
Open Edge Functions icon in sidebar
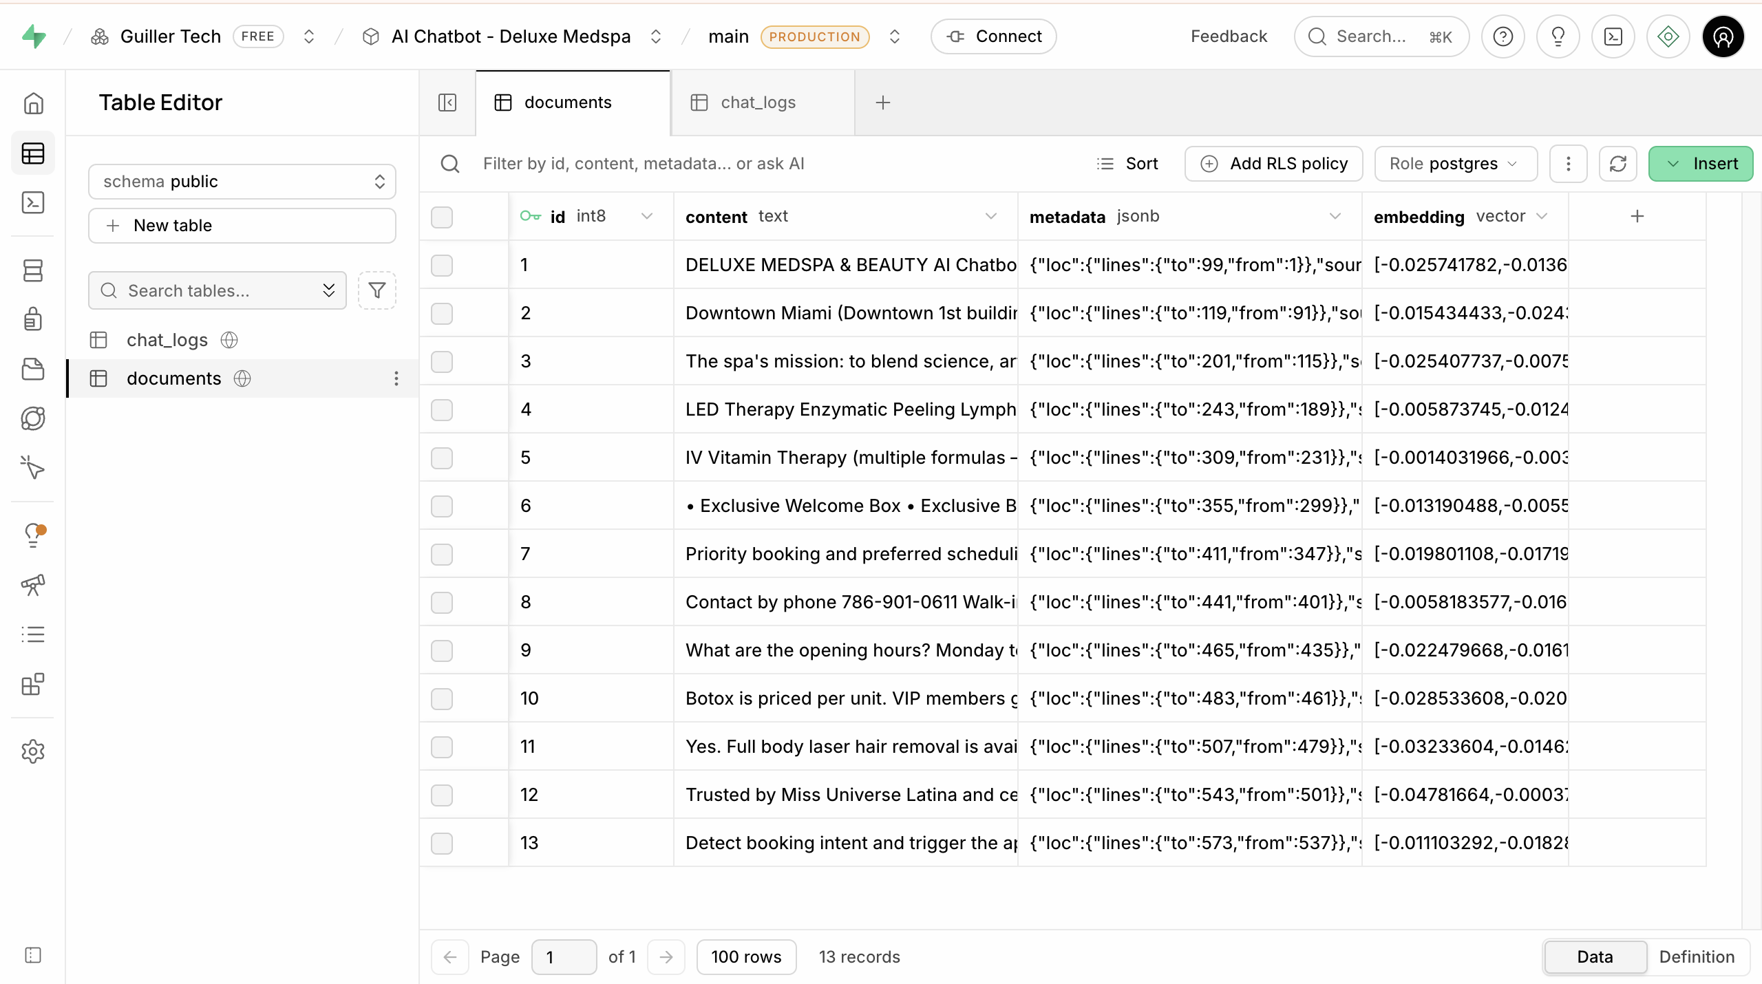[x=33, y=418]
